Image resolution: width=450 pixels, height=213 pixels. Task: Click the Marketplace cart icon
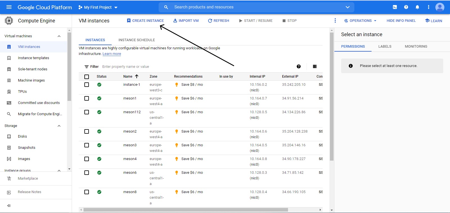[9, 179]
